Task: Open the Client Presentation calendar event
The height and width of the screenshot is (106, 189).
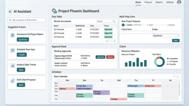Action: point(84,89)
